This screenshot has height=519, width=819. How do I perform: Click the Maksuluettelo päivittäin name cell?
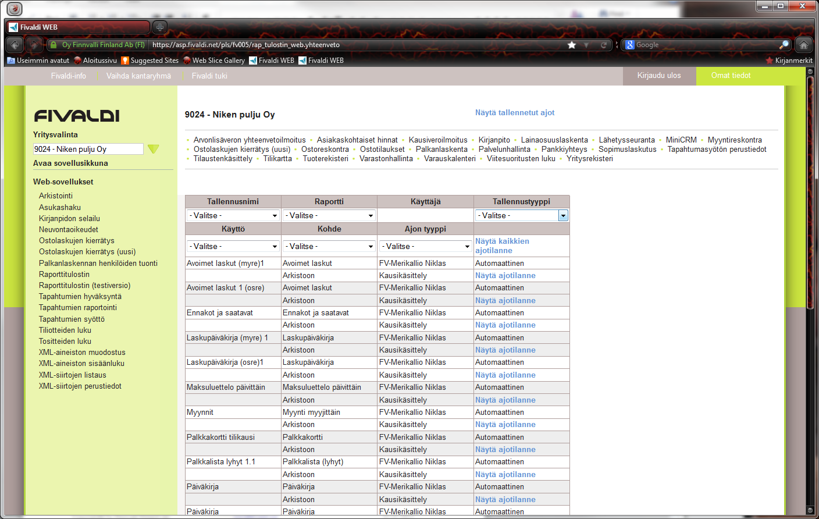233,388
